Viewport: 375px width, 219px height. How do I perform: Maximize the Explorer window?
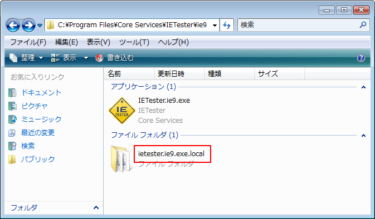pyautogui.click(x=344, y=10)
